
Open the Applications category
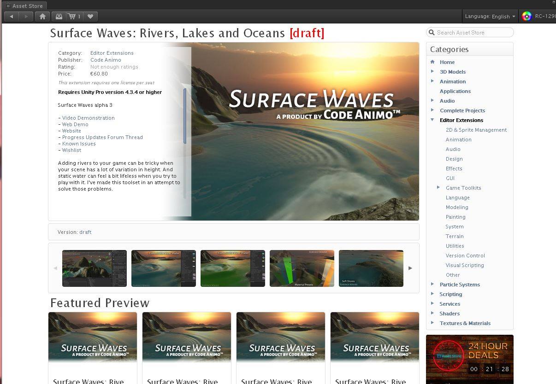click(455, 91)
